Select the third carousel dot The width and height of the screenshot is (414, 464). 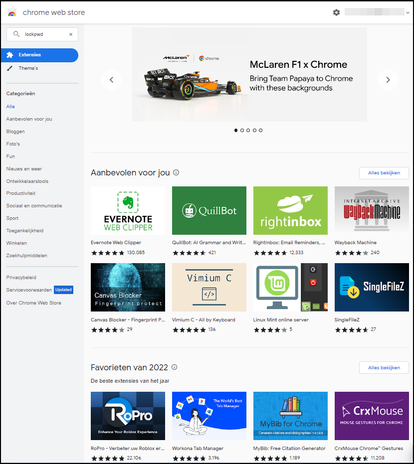click(248, 130)
